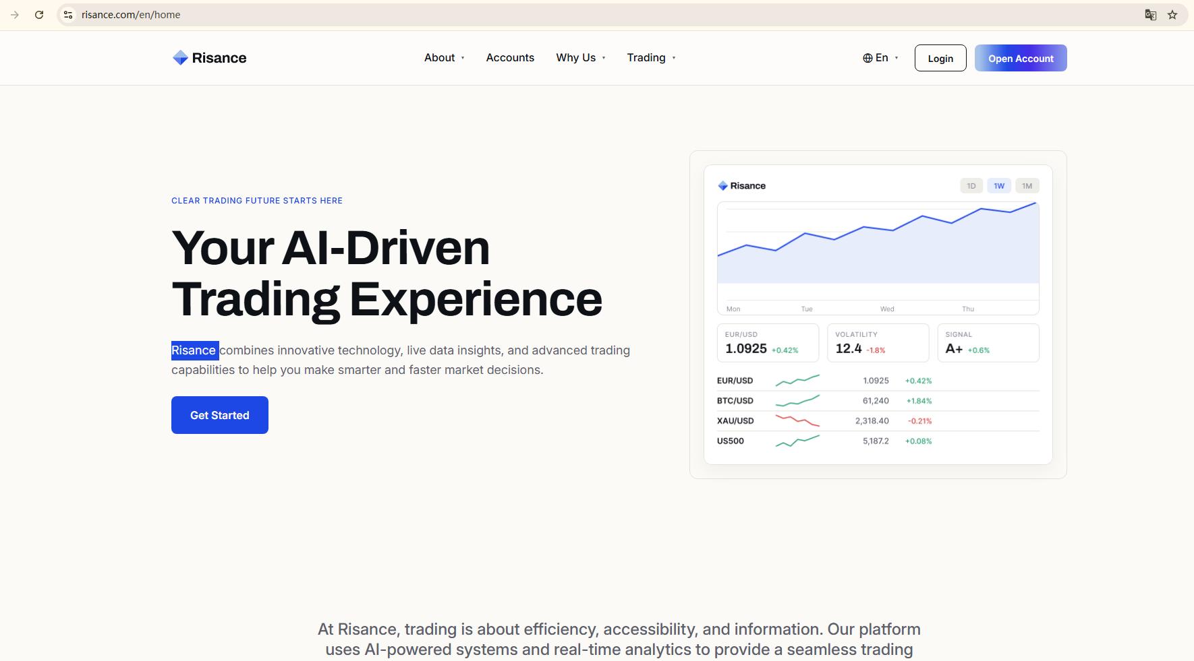Click the Open Account button
The height and width of the screenshot is (661, 1194).
tap(1021, 58)
